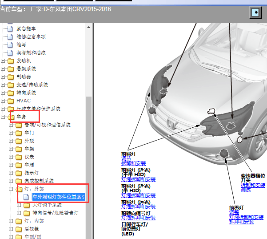Open 灯泡拆卸和安装 link under 前照灯 (远光)

[138, 207]
